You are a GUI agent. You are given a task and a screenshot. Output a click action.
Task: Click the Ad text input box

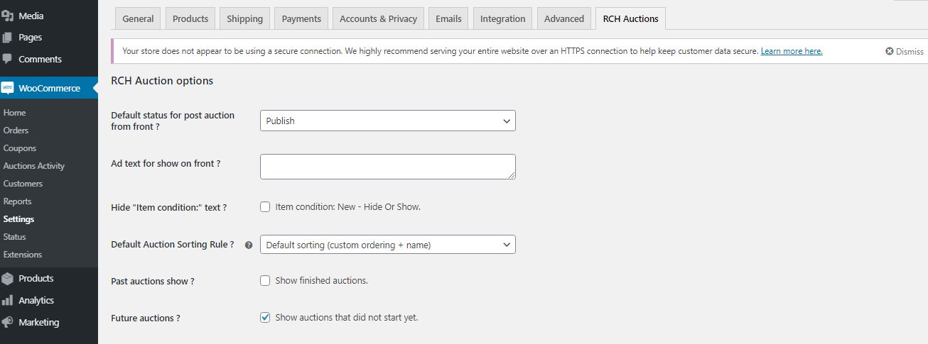(387, 167)
